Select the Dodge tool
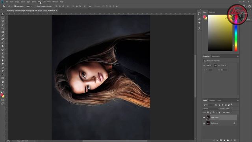 pos(3,64)
